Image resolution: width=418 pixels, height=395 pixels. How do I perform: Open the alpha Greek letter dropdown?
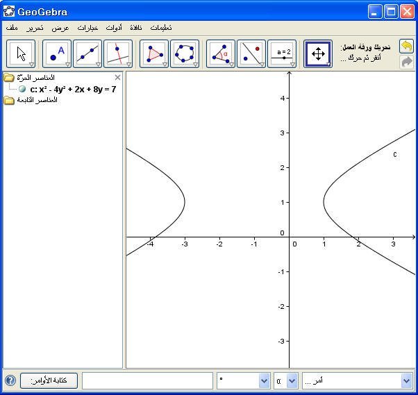(x=292, y=380)
